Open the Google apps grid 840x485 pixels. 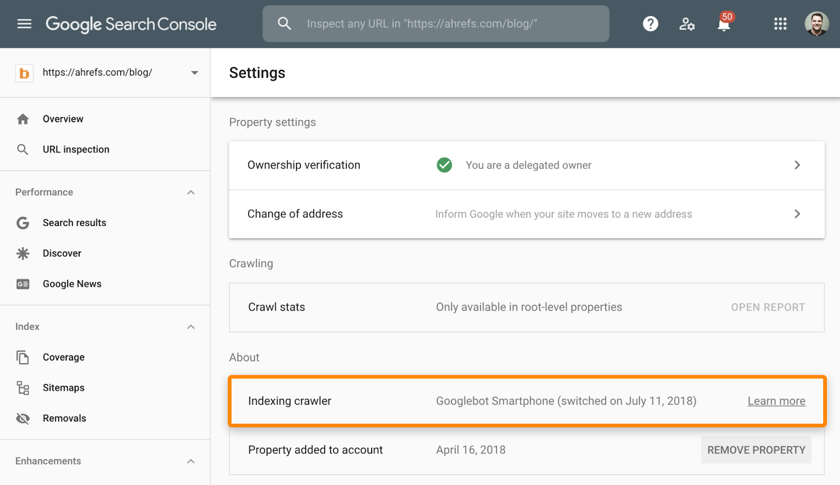[780, 24]
